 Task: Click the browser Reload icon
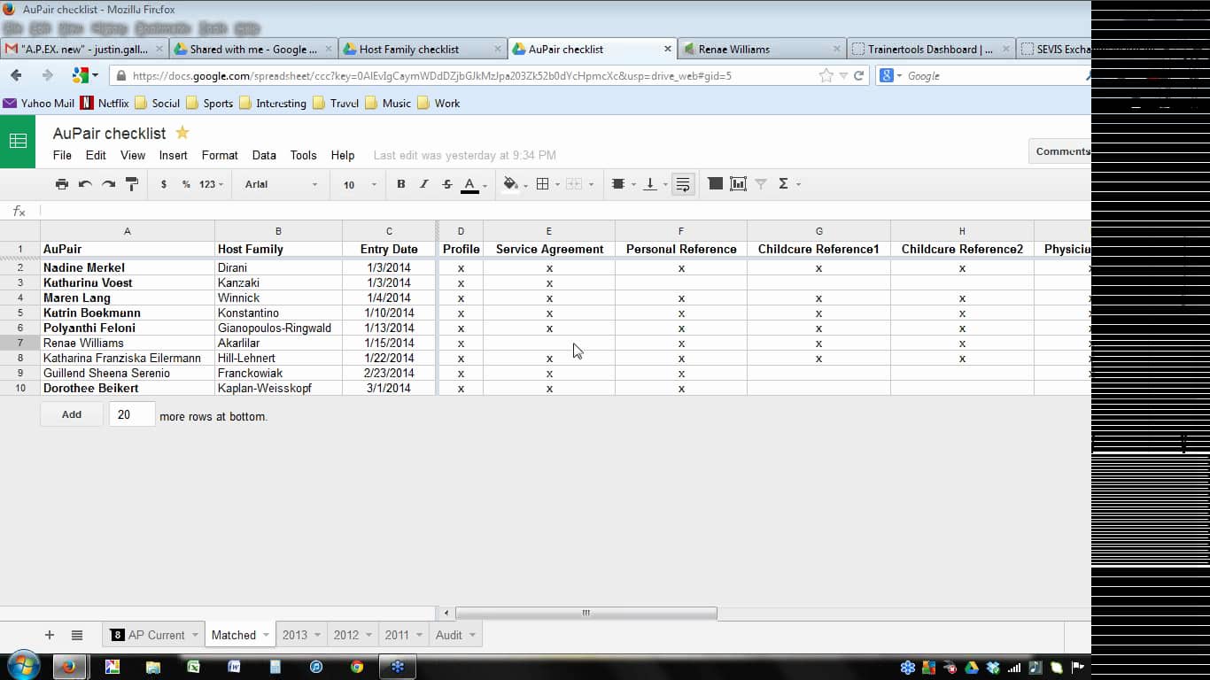pos(858,76)
